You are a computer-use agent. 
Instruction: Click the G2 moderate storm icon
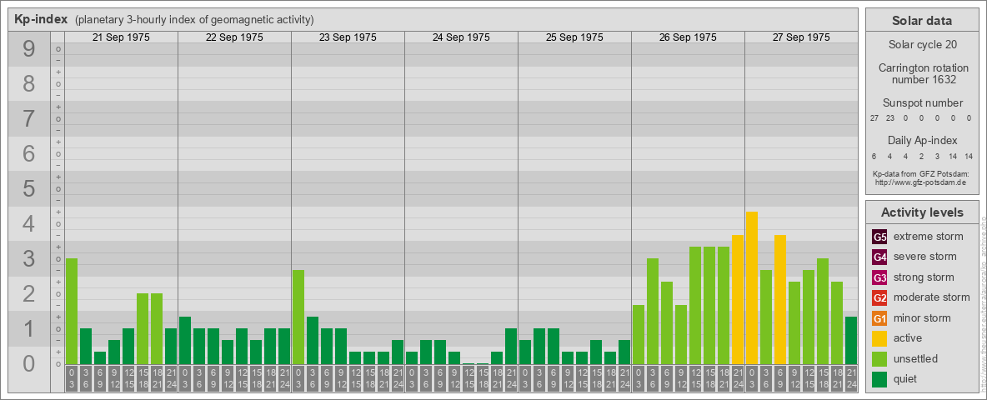pos(879,297)
